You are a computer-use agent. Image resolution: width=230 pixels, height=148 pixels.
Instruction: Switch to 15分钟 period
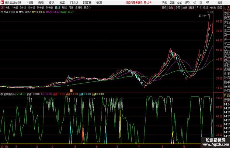pyautogui.click(x=31, y=8)
